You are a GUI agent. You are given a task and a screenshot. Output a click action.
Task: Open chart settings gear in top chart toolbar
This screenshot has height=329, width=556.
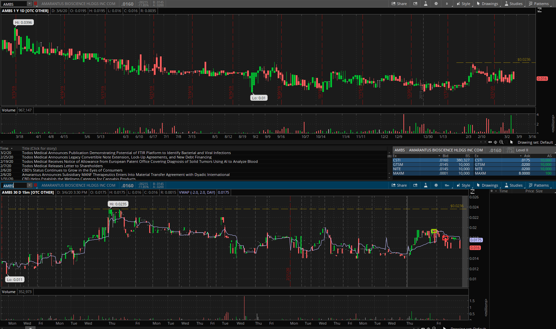click(436, 4)
